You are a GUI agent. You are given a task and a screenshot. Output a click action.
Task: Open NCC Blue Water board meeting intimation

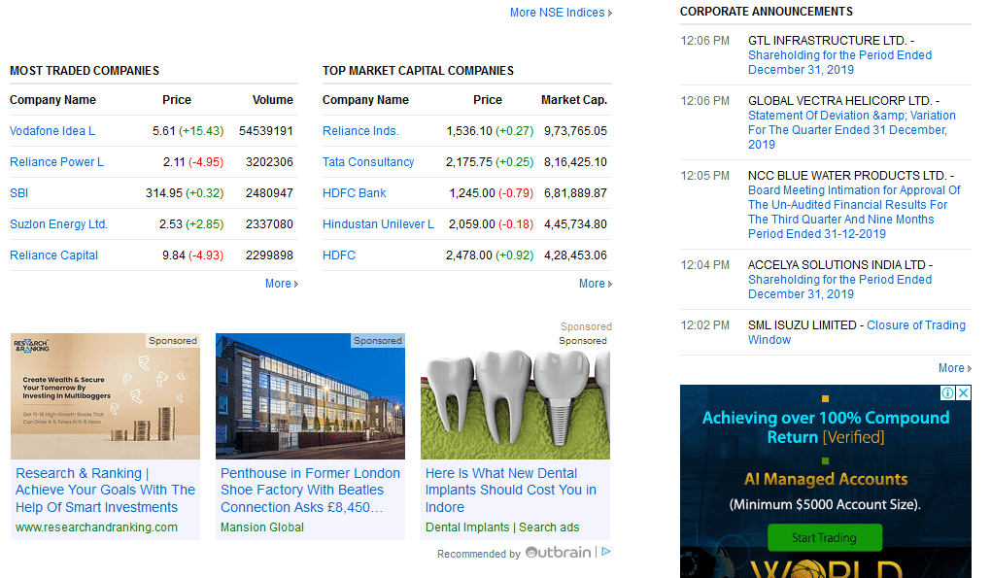point(854,212)
